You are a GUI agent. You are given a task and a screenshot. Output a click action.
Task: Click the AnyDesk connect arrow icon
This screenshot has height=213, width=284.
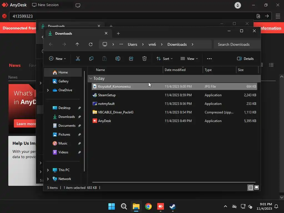[x=267, y=16]
